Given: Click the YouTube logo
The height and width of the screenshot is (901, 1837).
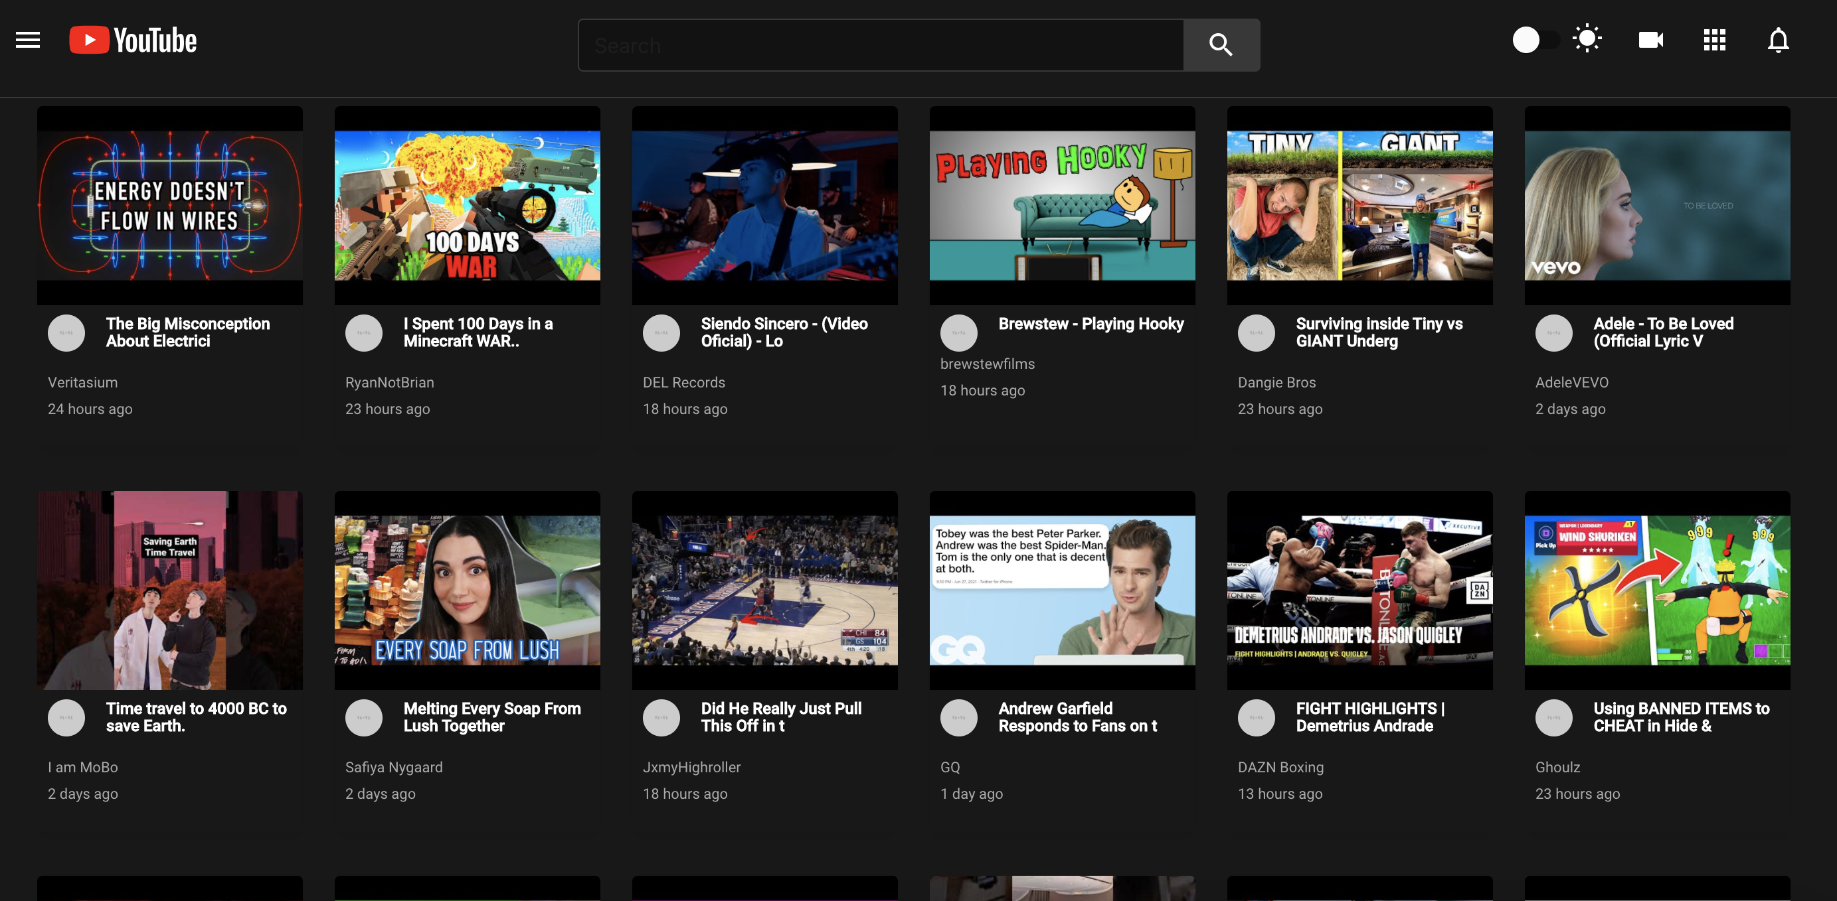Looking at the screenshot, I should point(133,40).
